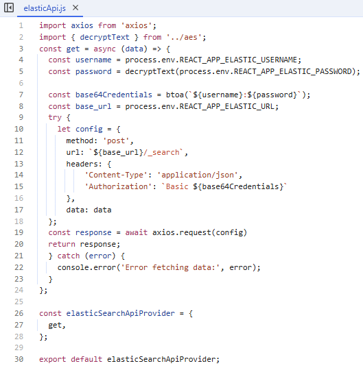Click on the decryptText import name
Screen dimensions: 363x368
coord(104,37)
